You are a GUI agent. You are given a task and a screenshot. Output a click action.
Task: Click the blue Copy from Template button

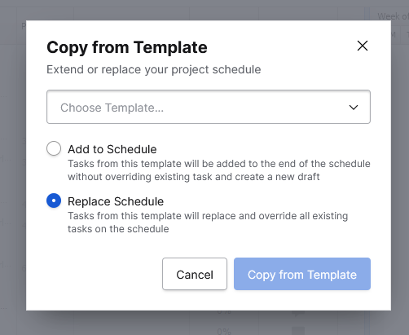click(x=302, y=274)
